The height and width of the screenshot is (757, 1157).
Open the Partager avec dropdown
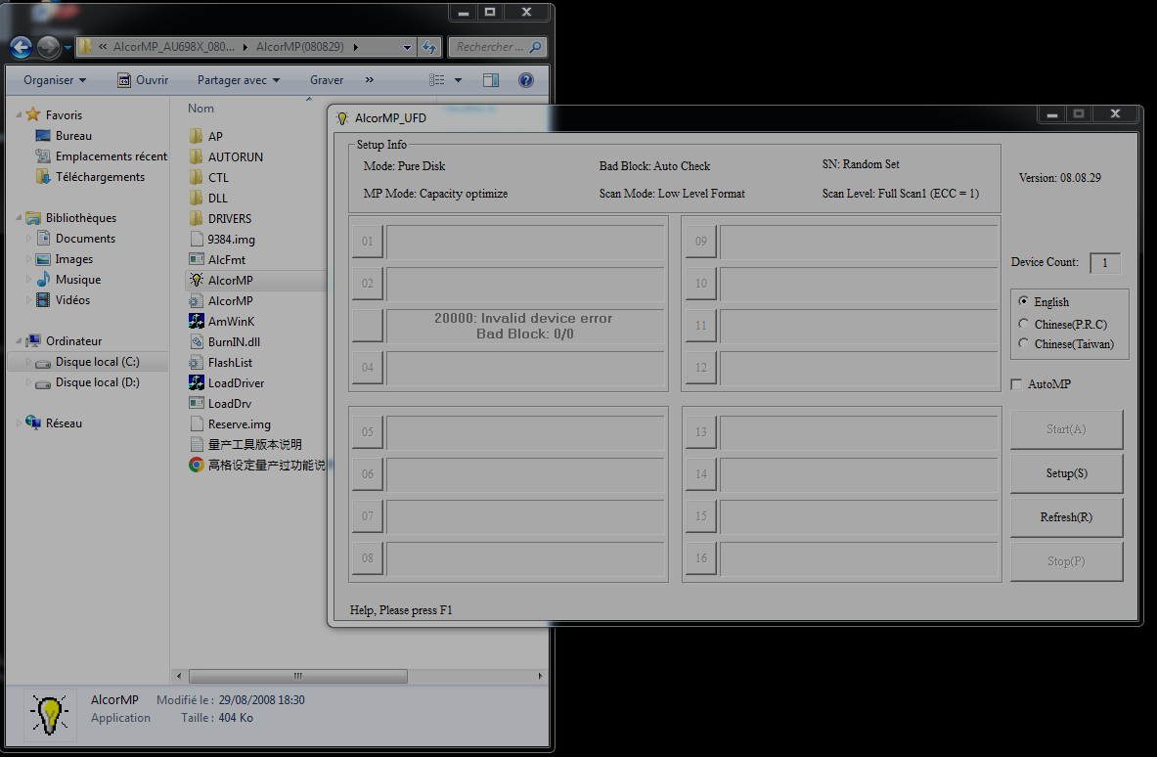239,79
